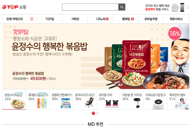Open 전체 카테고리 hamburger menu icon

32,19
